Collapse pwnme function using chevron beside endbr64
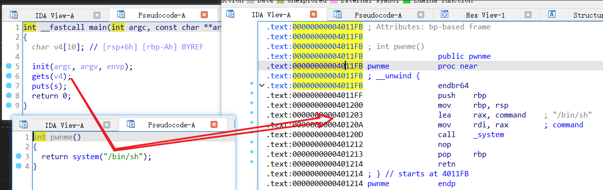The image size is (603, 190). pos(262,86)
